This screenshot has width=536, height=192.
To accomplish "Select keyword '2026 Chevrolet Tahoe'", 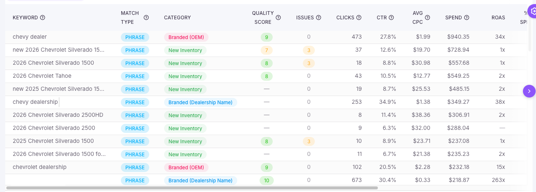I will click(x=42, y=76).
